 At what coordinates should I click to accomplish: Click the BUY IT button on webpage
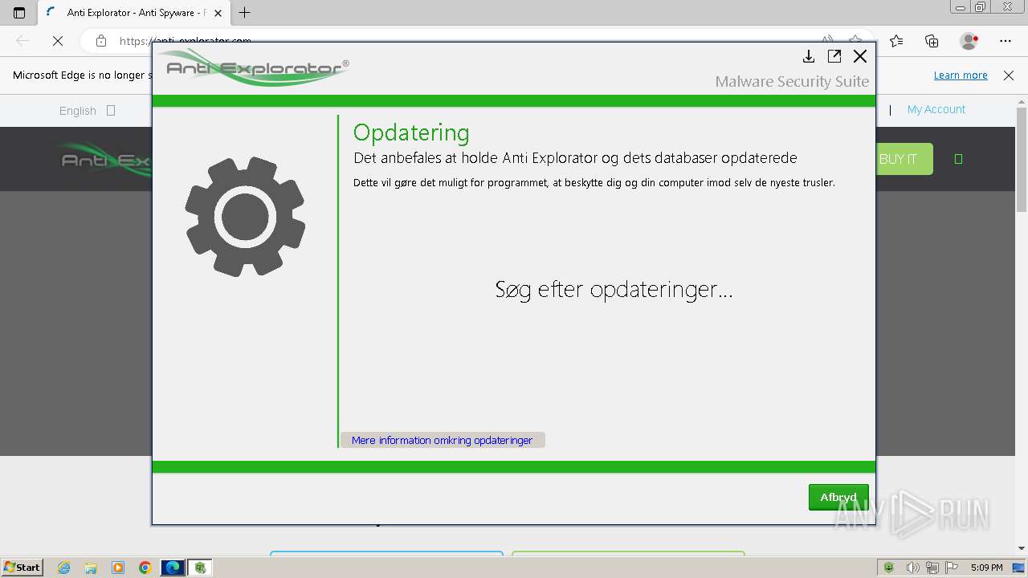click(x=904, y=159)
